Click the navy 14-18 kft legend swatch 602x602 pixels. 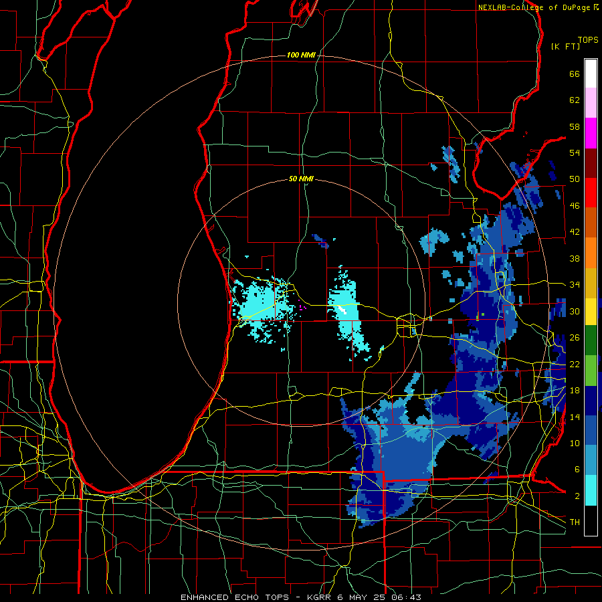591,401
